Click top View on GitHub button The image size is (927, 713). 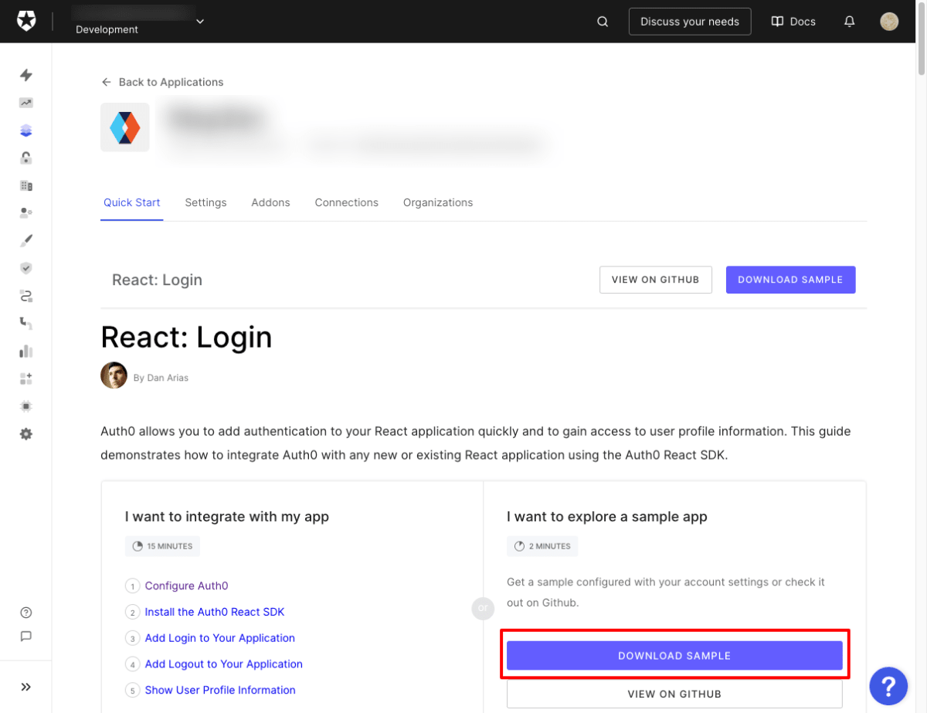(655, 280)
